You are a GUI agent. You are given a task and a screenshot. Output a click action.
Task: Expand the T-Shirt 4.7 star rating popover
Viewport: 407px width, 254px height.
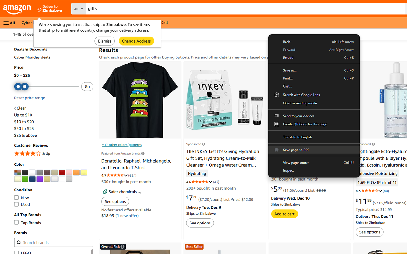[126, 175]
